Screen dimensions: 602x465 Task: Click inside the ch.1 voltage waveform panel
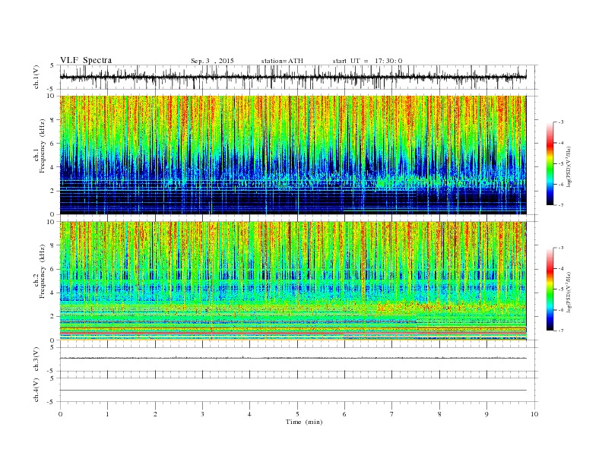[299, 77]
